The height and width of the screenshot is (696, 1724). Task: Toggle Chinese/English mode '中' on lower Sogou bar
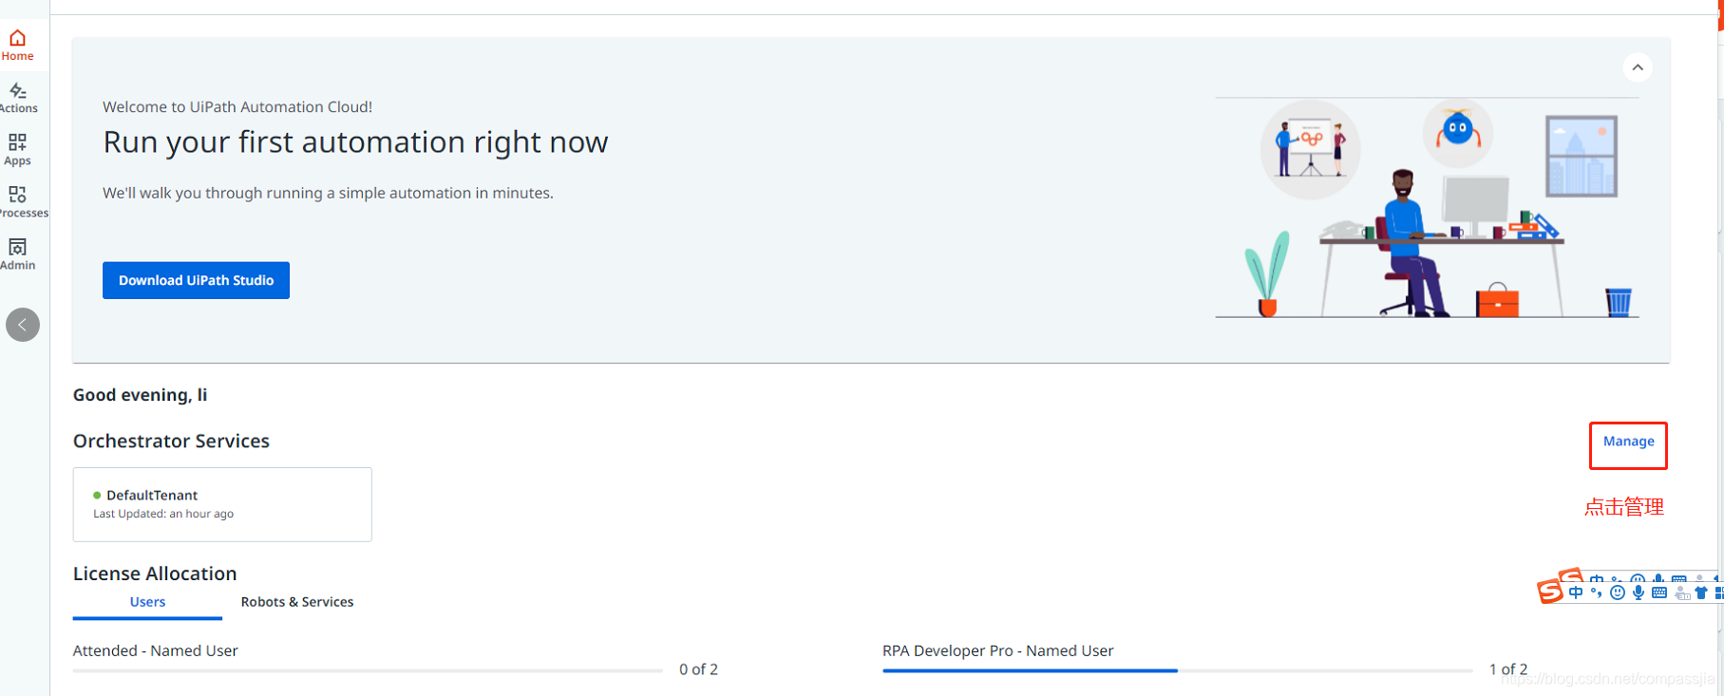pos(1576,593)
